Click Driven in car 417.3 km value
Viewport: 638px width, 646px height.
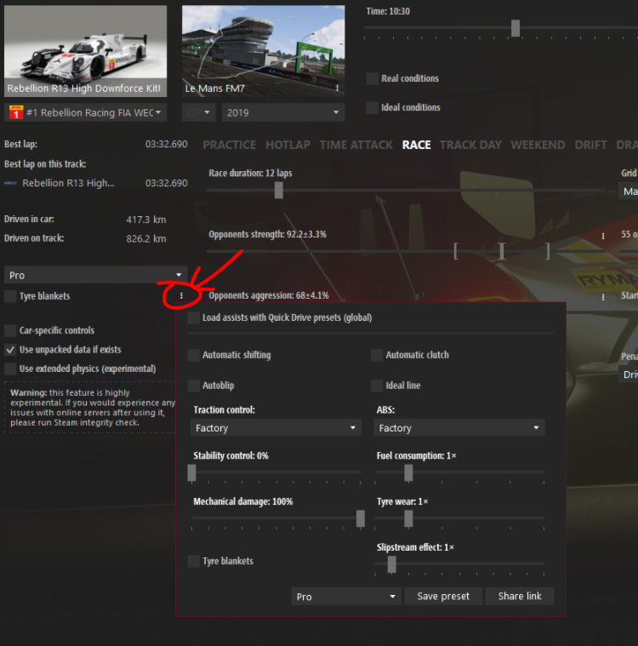[x=146, y=220]
